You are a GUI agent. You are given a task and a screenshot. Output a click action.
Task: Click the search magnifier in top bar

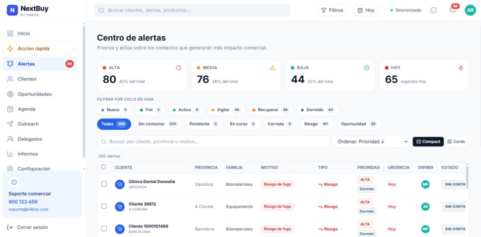coord(101,10)
